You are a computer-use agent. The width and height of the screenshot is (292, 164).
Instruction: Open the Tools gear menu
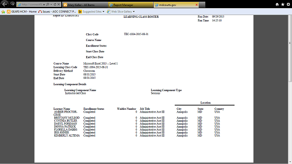(288, 5)
